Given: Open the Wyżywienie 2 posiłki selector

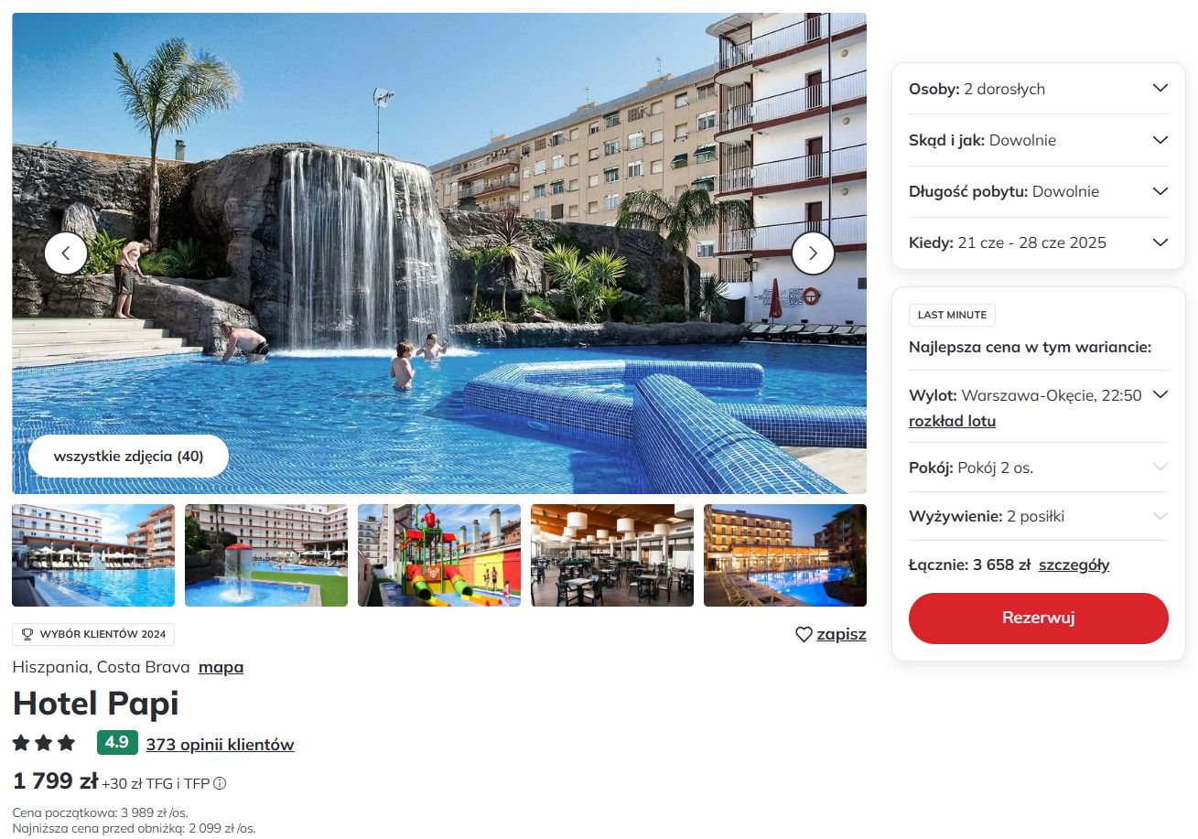Looking at the screenshot, I should (x=1039, y=516).
